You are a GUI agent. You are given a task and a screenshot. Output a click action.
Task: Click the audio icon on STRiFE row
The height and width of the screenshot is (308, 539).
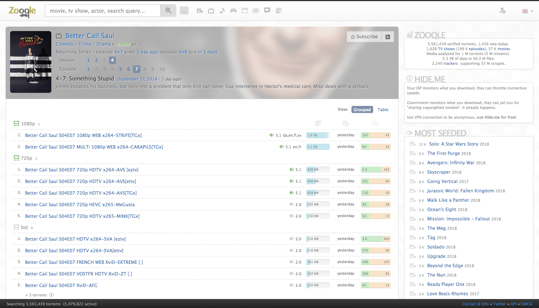click(x=272, y=135)
